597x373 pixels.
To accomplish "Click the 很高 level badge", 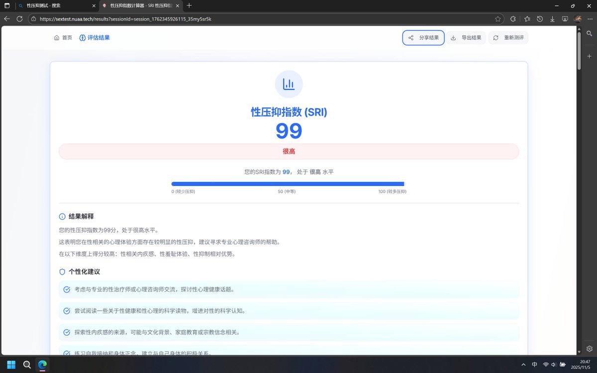I will [289, 151].
